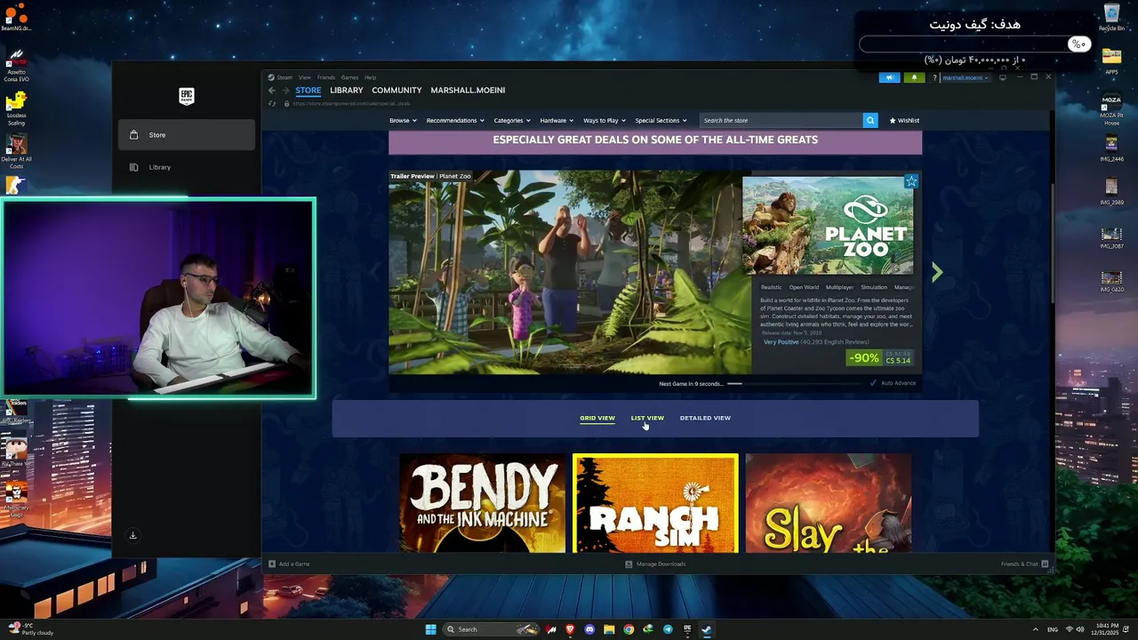Open the Planet Zoo capsule image

click(x=828, y=225)
